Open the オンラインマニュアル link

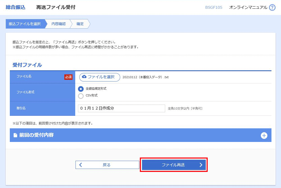point(248,7)
